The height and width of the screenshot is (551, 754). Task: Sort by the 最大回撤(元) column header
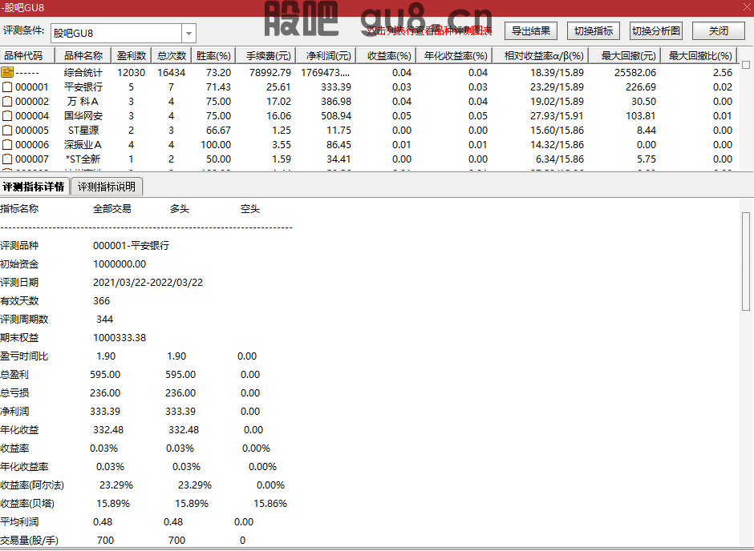click(625, 56)
